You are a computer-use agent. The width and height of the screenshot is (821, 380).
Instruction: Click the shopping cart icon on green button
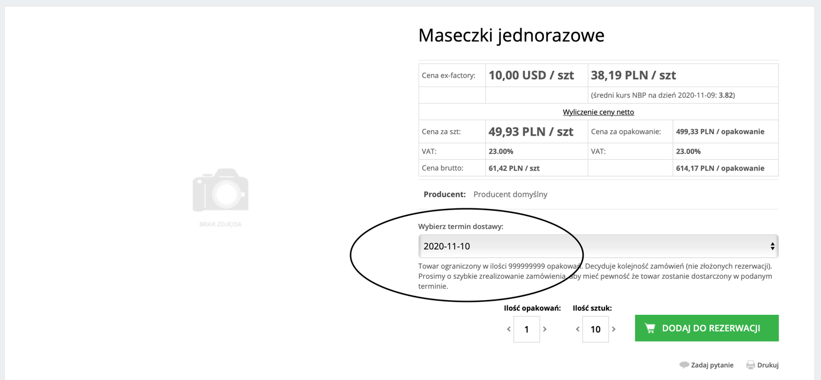coord(650,328)
